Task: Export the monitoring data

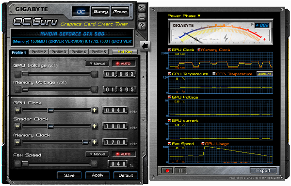Action: pos(263,170)
